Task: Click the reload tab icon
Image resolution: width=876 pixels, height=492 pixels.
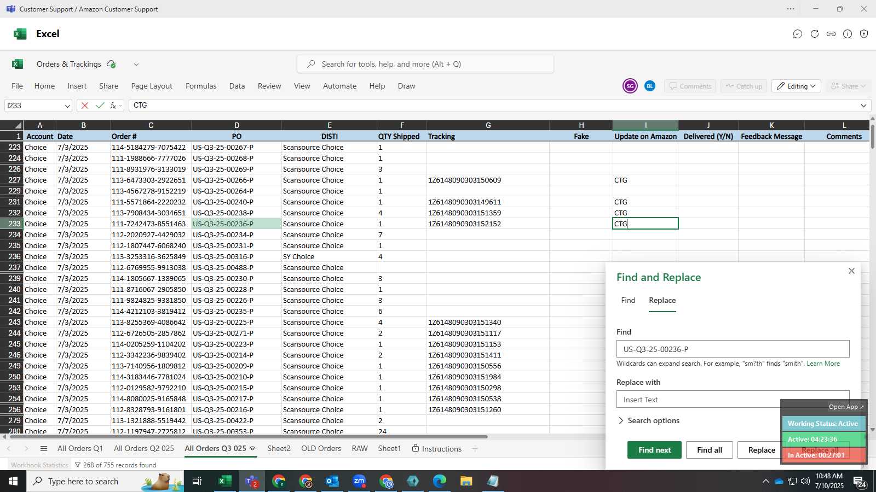Action: 815,34
